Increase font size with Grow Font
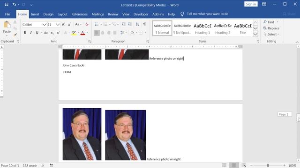Image resolution: width=300 pixels, height=168 pixels. tap(63, 24)
